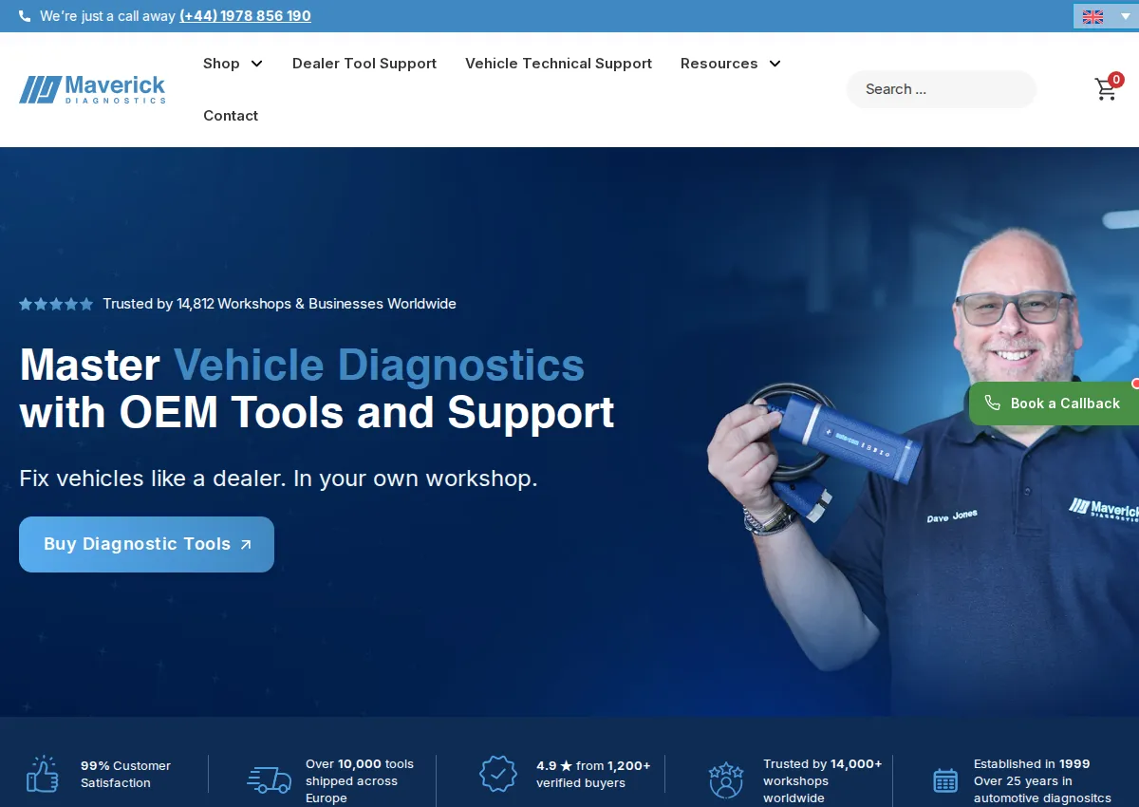The height and width of the screenshot is (807, 1139).
Task: Click the five-star rating icons
Action: (56, 304)
